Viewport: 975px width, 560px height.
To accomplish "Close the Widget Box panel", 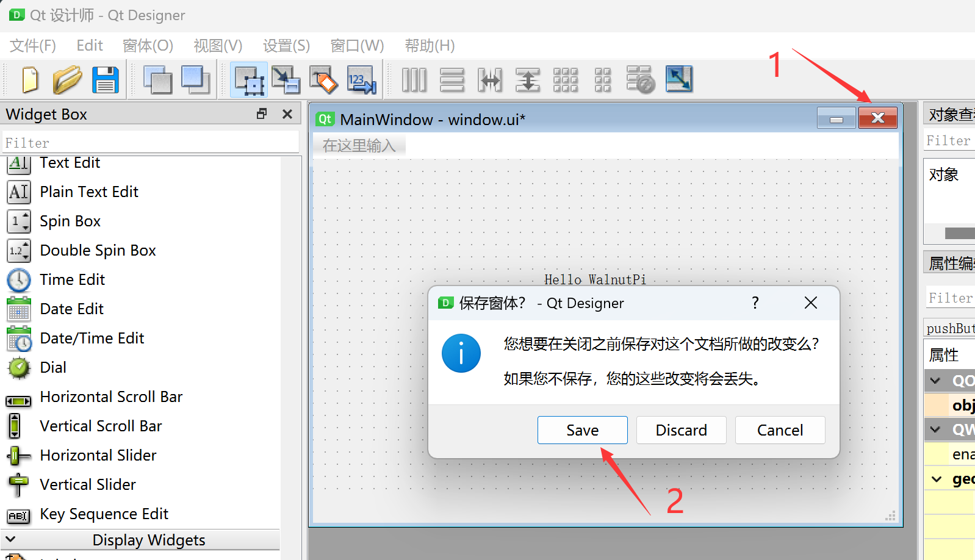I will (287, 113).
